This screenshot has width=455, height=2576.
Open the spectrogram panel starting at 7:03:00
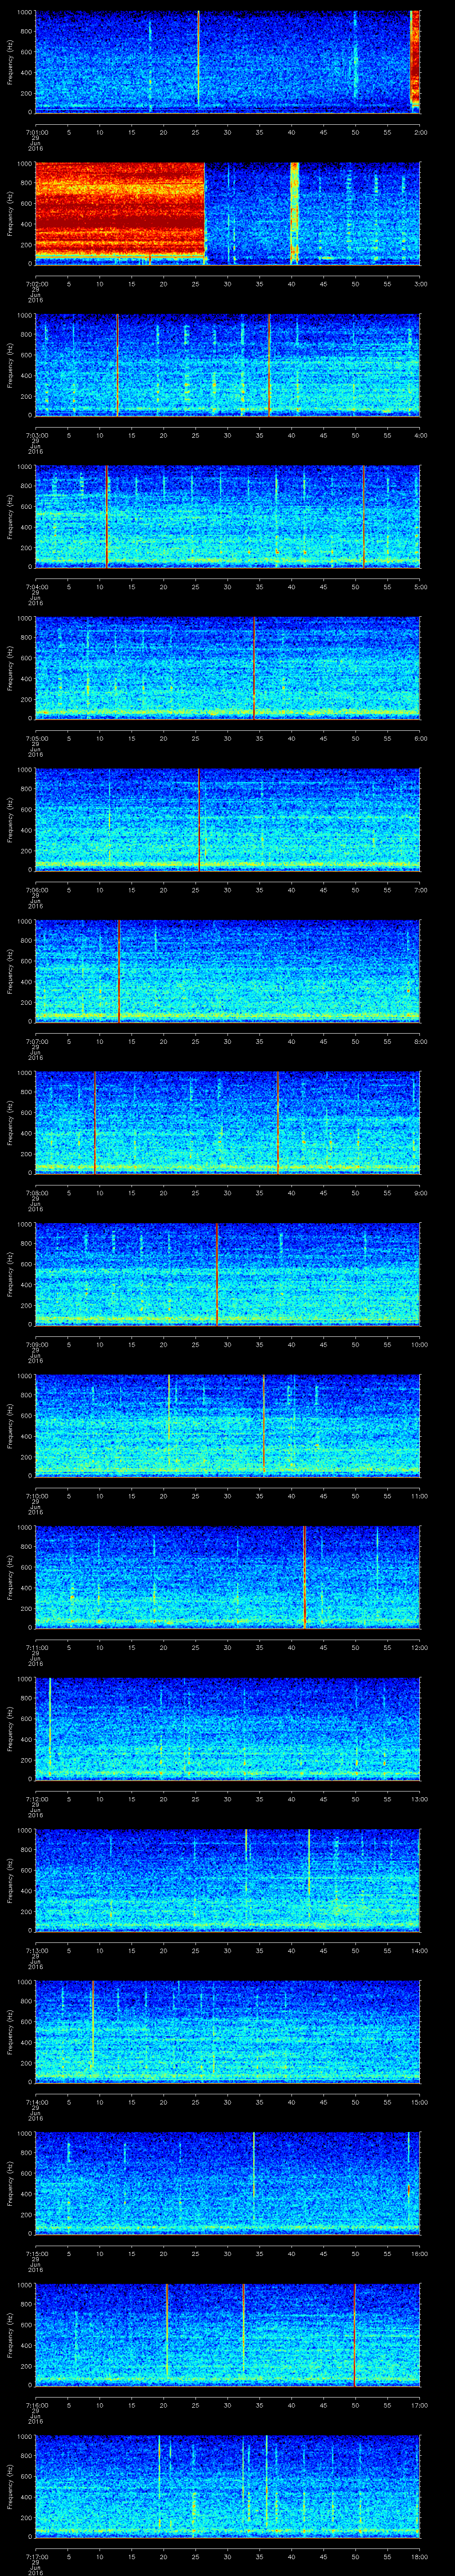(x=228, y=364)
